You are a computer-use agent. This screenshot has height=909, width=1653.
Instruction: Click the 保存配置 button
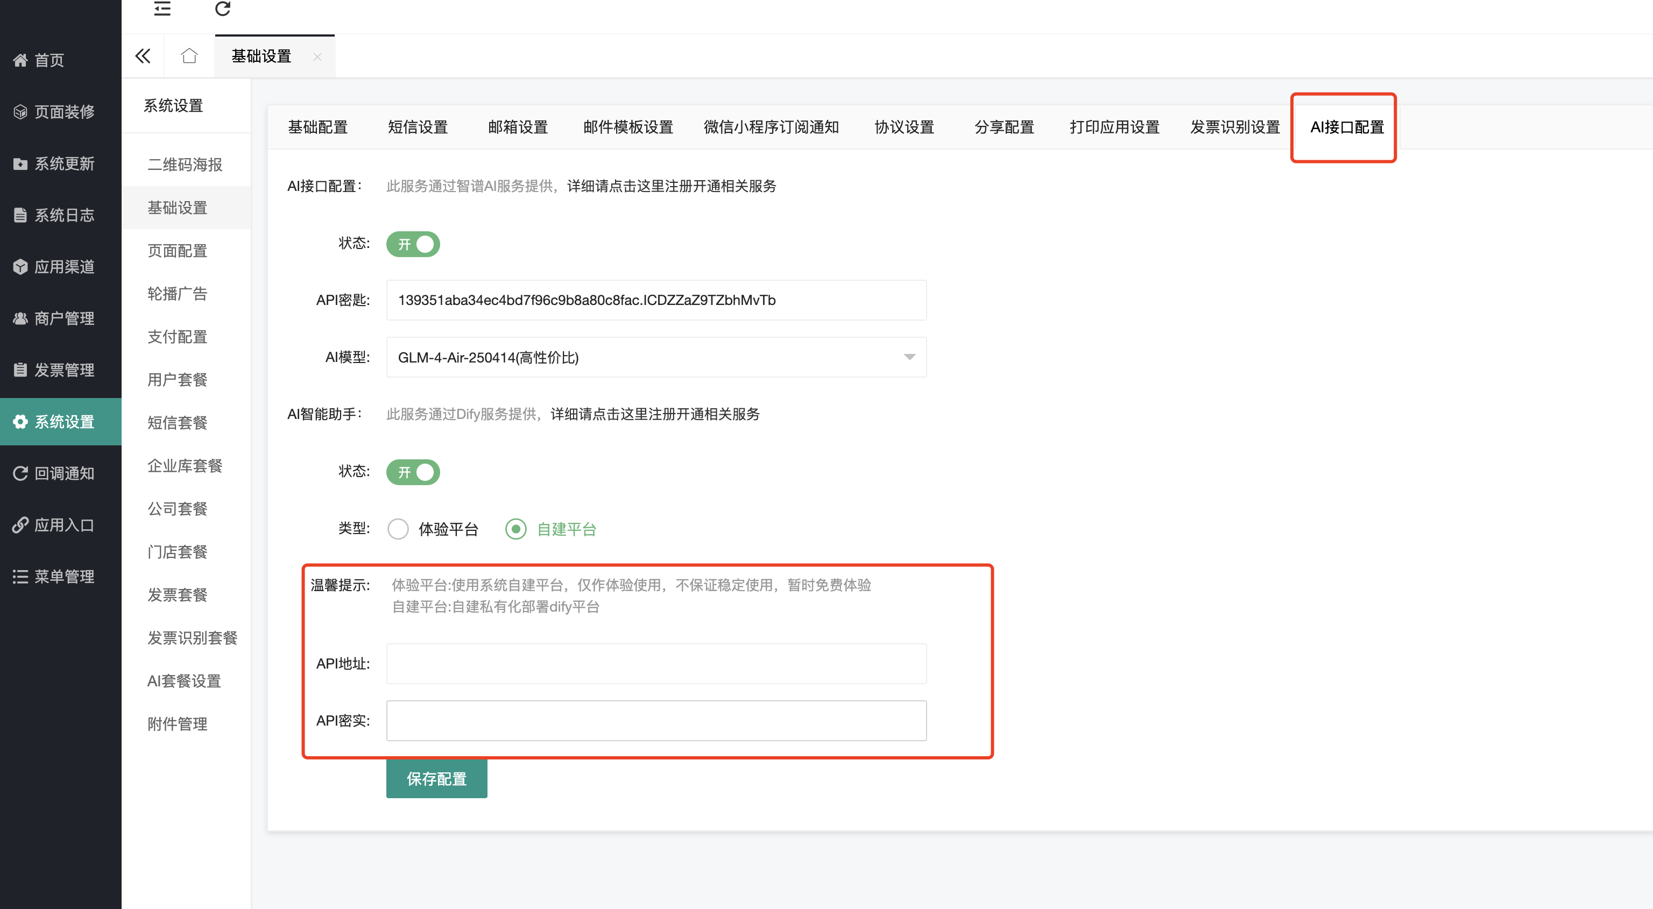click(x=436, y=779)
